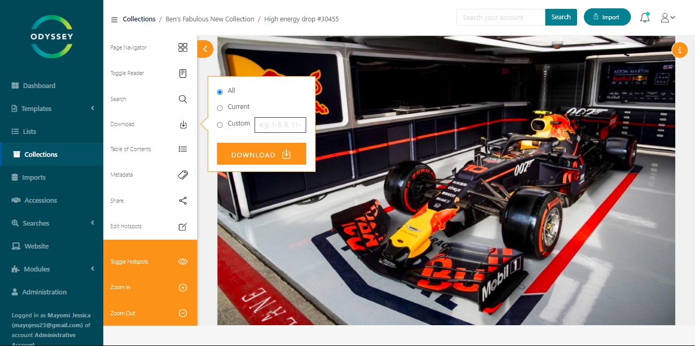Click the custom page range field
Image resolution: width=695 pixels, height=346 pixels.
tap(280, 125)
